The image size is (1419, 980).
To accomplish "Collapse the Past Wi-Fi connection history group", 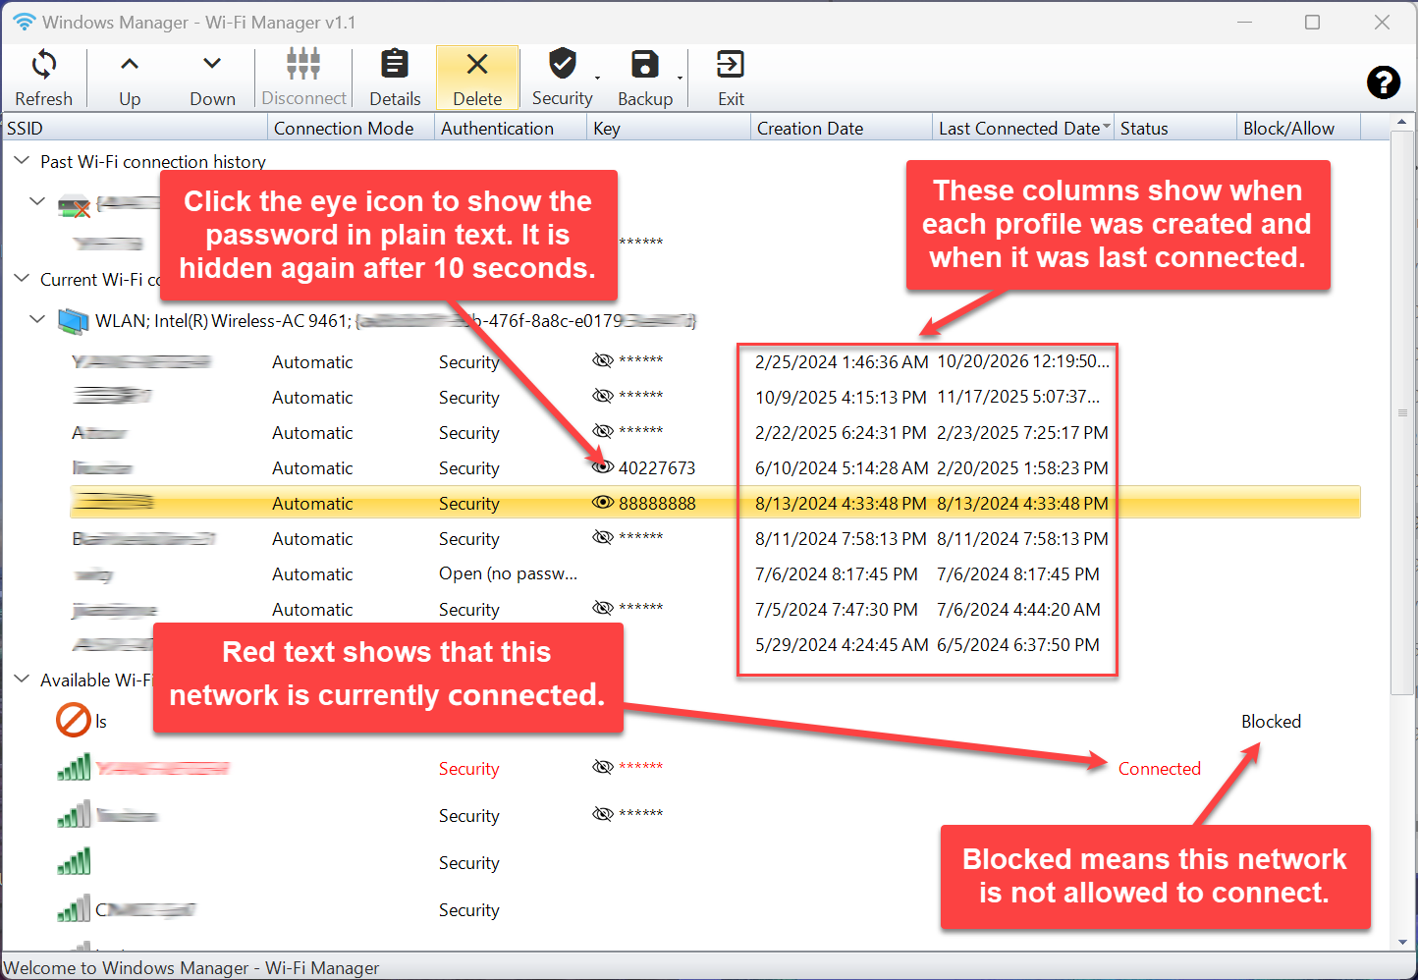I will (x=22, y=160).
